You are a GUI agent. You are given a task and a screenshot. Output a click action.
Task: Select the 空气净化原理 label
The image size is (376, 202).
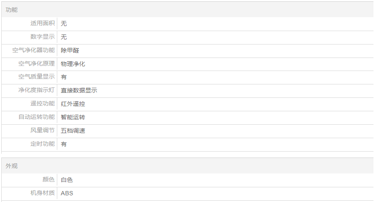click(x=37, y=63)
